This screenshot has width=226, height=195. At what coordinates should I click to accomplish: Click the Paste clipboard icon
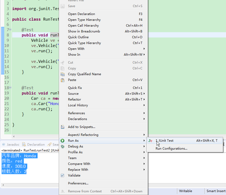click(x=62, y=80)
